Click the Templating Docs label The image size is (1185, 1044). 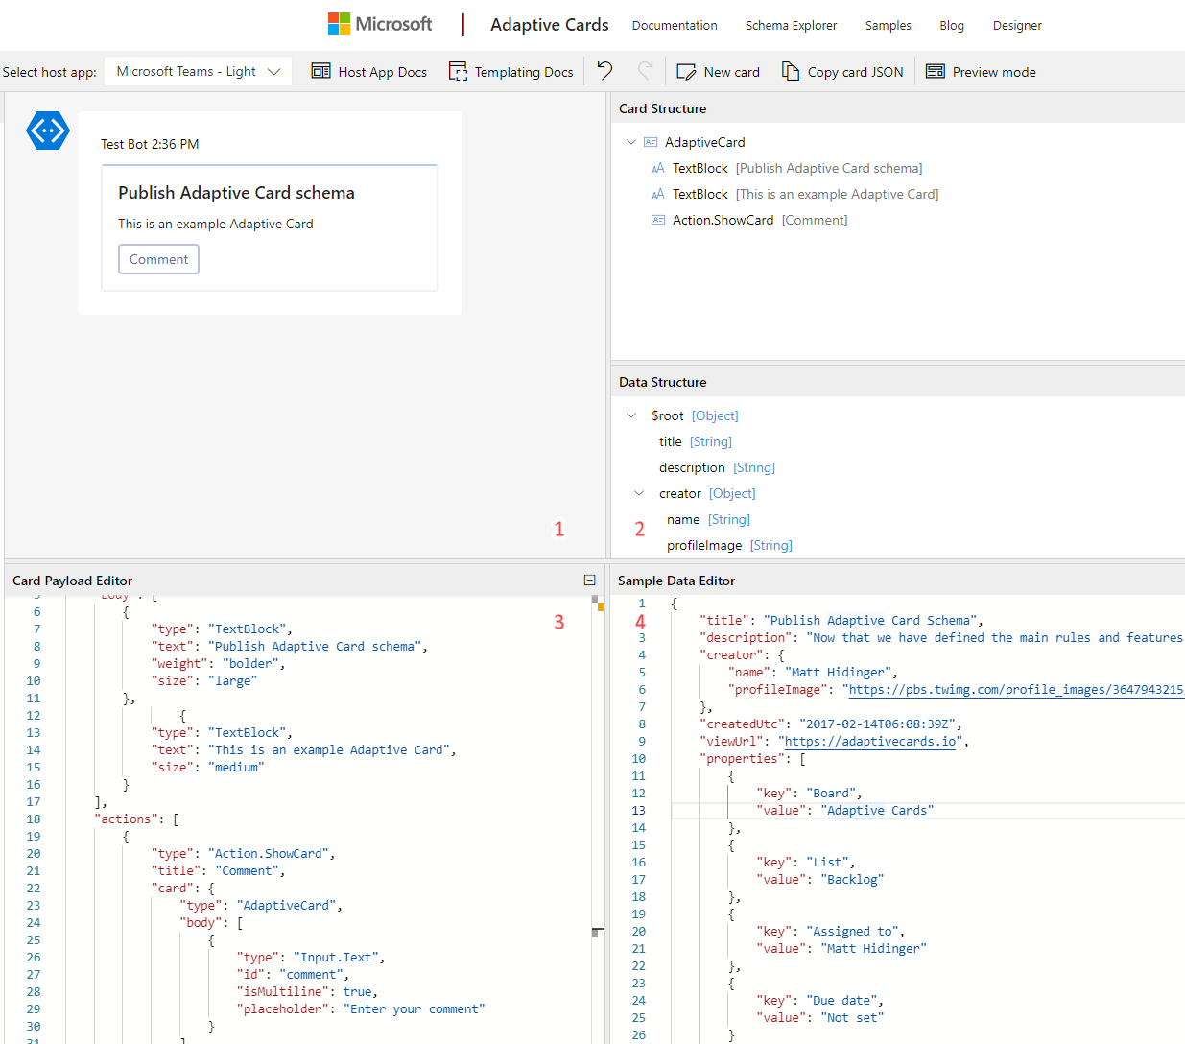tap(524, 72)
